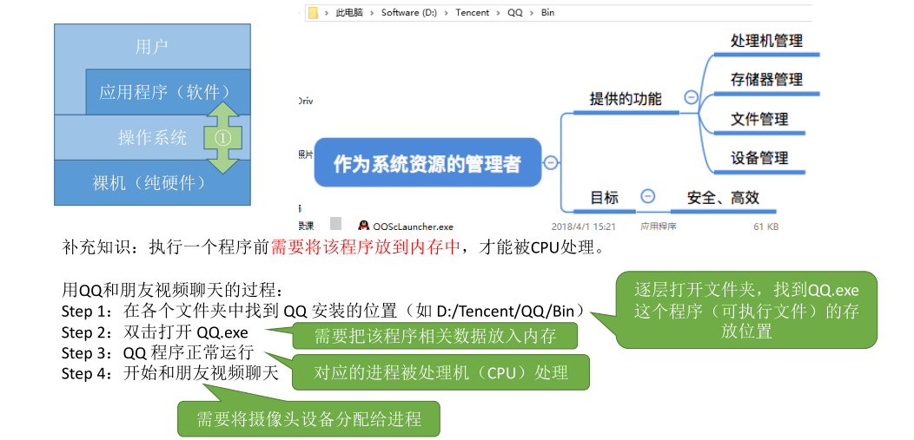
Task: Open chevron dropdown before 此电脑 in address bar
Action: point(327,13)
